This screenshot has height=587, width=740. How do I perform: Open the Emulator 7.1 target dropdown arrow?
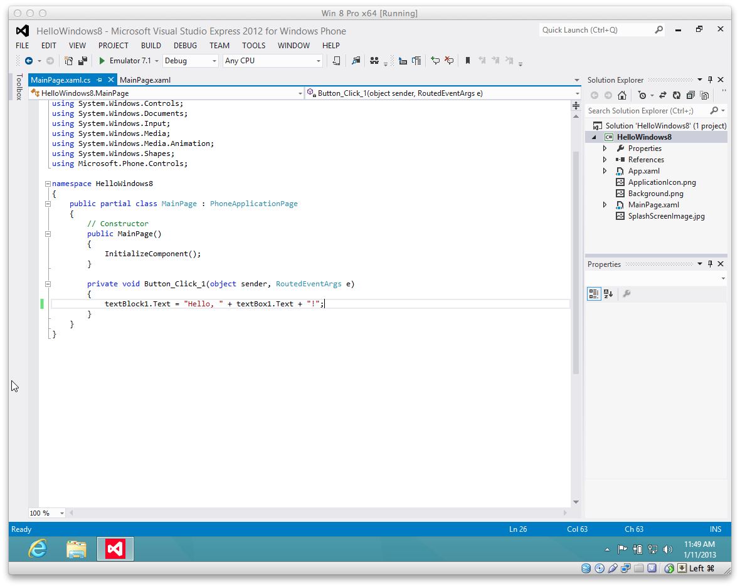(157, 61)
